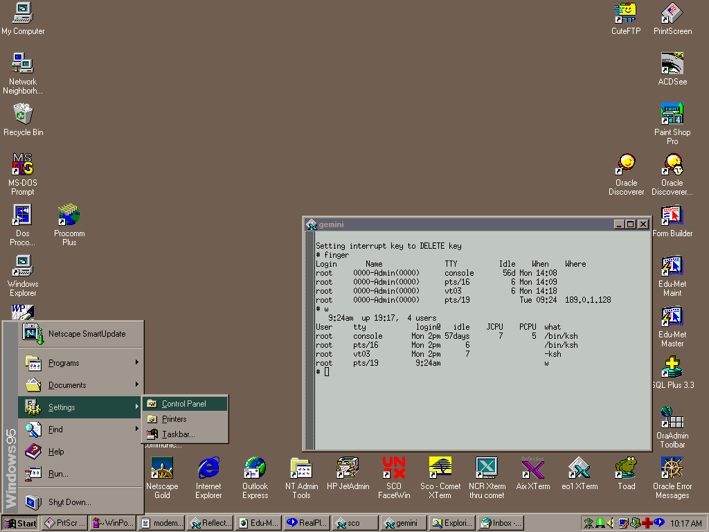Expand the Programs submenu in Start menu
Screen dimensions: 709x532
(80, 363)
